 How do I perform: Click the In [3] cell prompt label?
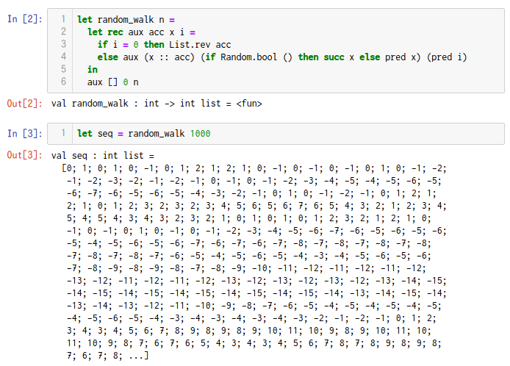click(25, 133)
